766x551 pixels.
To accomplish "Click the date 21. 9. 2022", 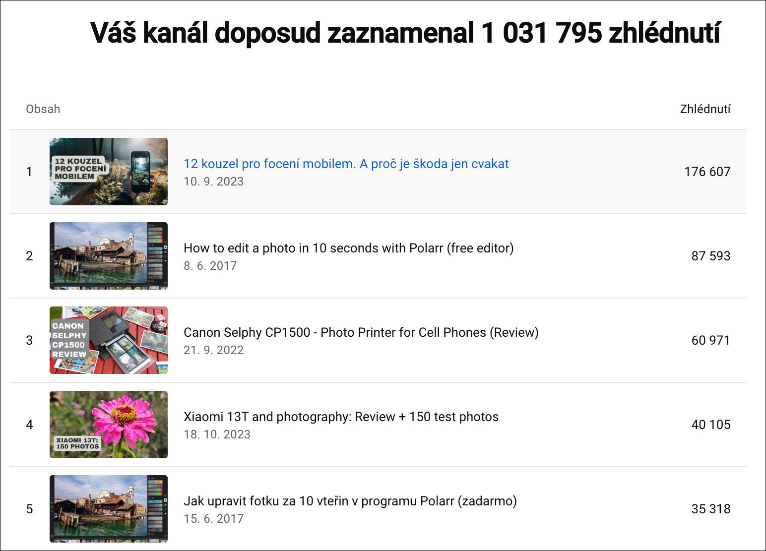I will click(214, 350).
